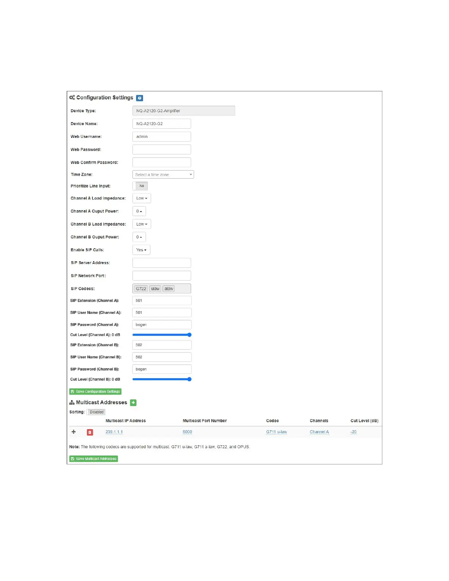This screenshot has height=581, width=449.
Task: Open Channel B Load Impedance dropdown
Action: (x=142, y=224)
